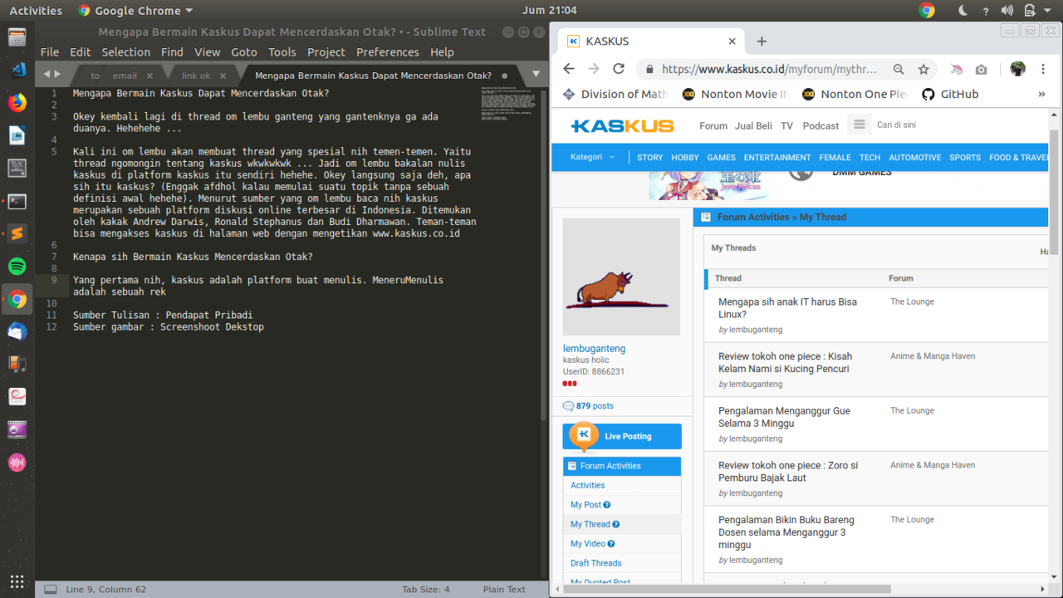Screen dimensions: 1063x598
Task: Open the Files manager dock icon
Action: (17, 37)
